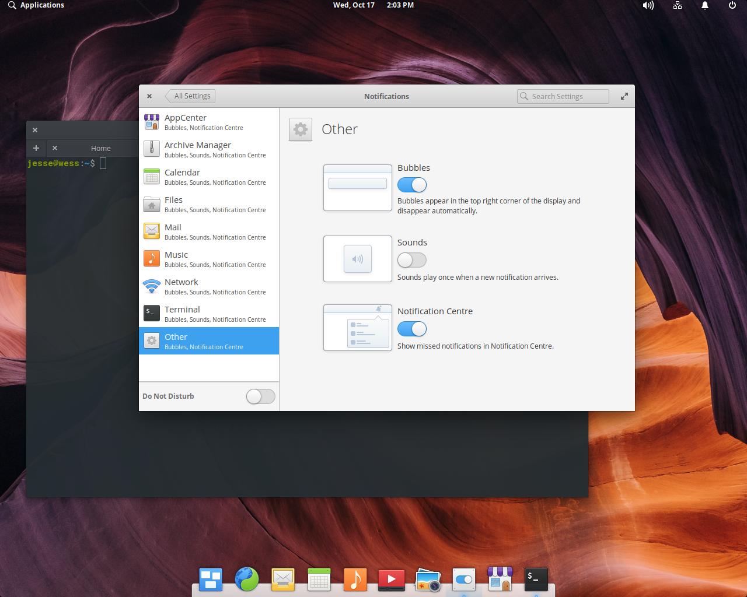The height and width of the screenshot is (597, 747).
Task: Open the notifications bell indicator
Action: (x=705, y=5)
